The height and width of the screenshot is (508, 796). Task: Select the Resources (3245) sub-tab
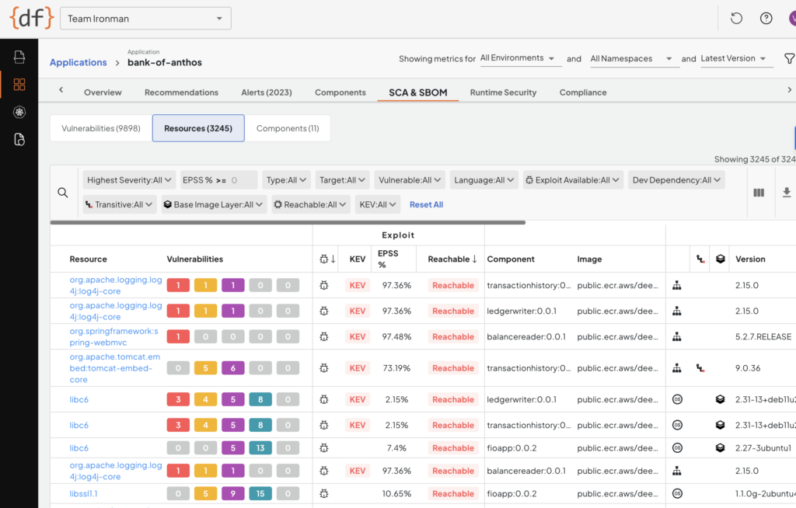(198, 128)
